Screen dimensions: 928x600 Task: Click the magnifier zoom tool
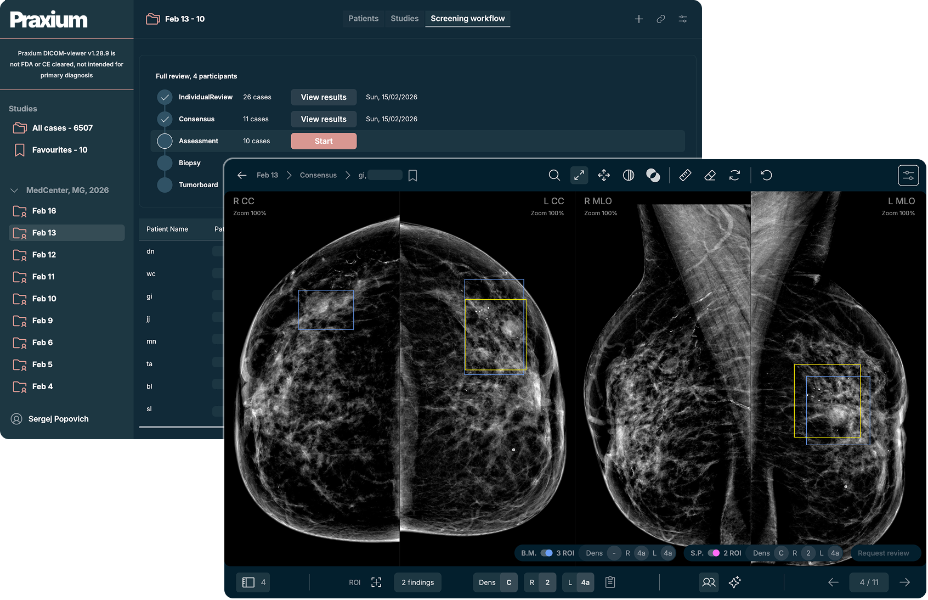pyautogui.click(x=554, y=175)
